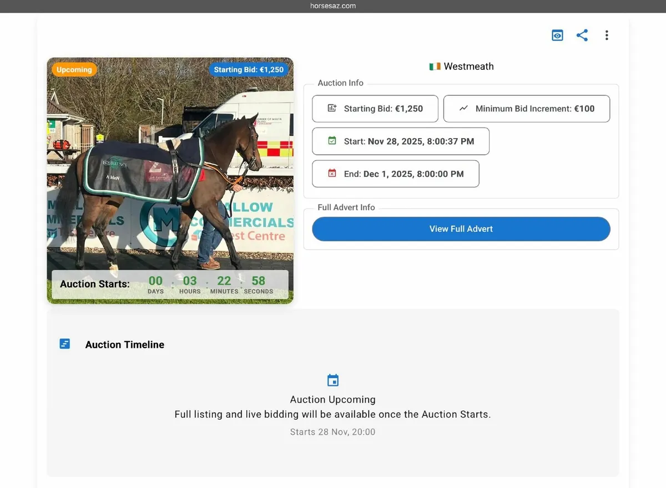The image size is (666, 488).
Task: Click the Minimum Bid Increment trend icon
Action: 464,109
